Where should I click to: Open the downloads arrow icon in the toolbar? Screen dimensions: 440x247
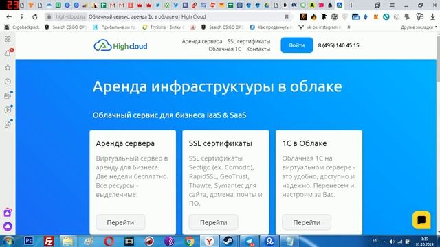point(433,16)
